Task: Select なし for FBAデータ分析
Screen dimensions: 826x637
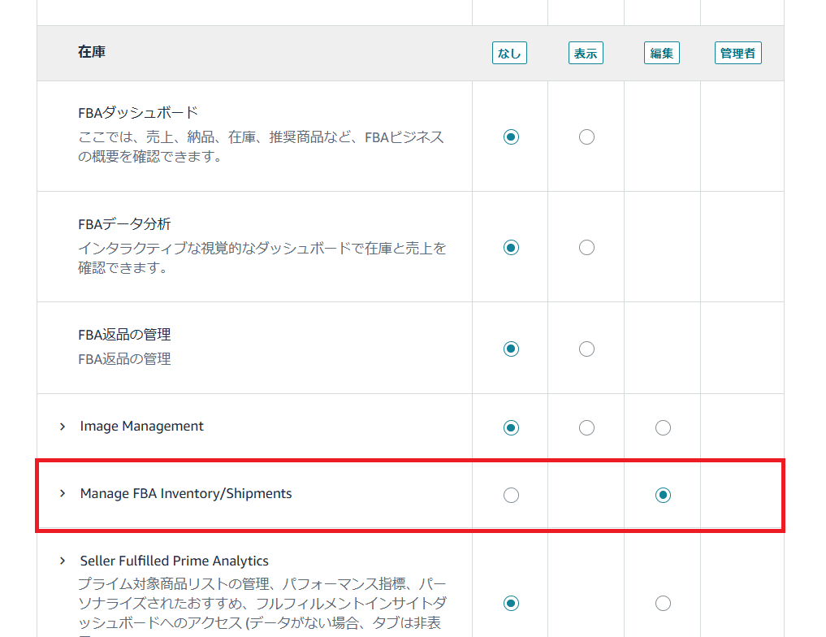Action: point(511,247)
